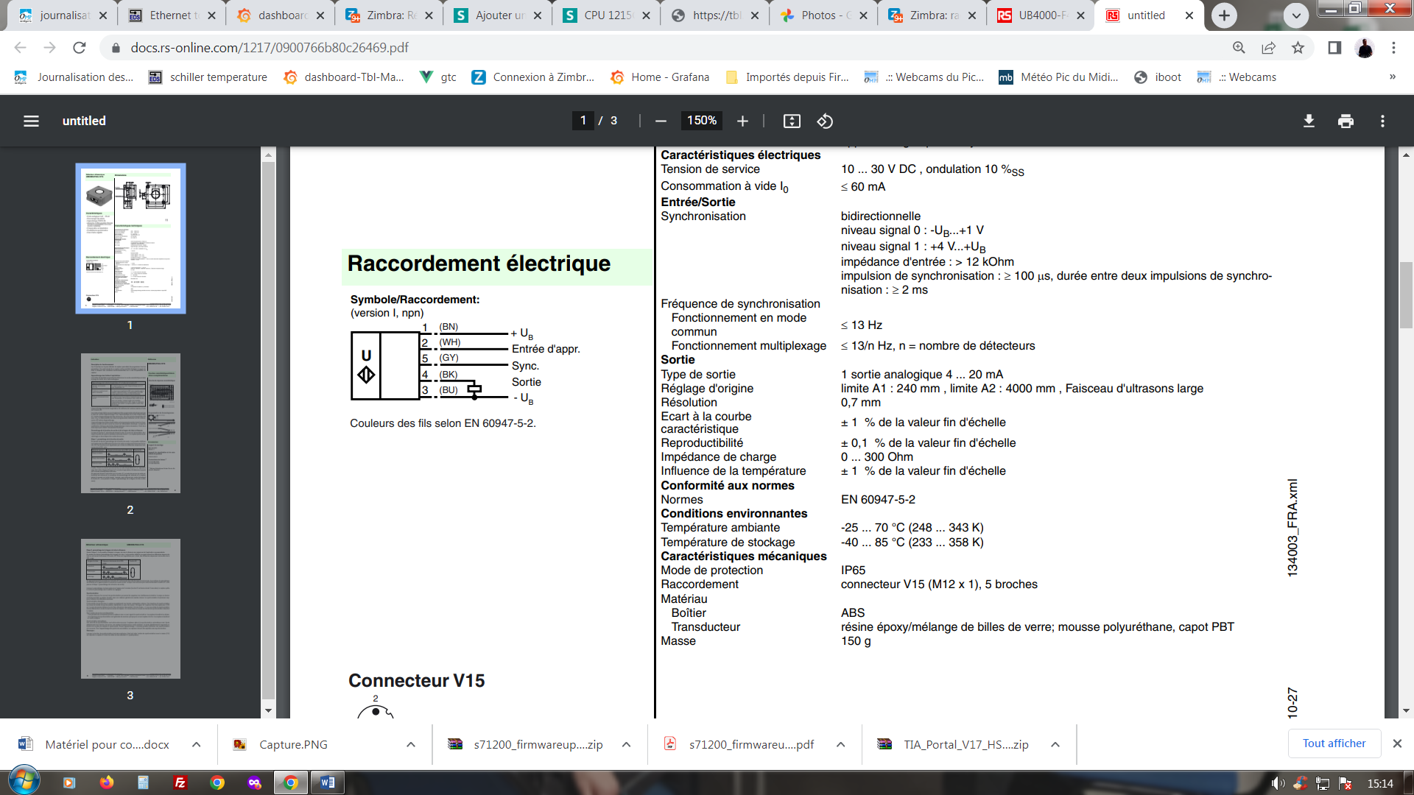Toggle the PDF sidebar menu icon
The image size is (1414, 795).
point(31,121)
